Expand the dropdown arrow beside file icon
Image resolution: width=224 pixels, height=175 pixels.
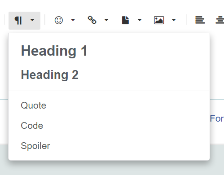(x=140, y=20)
